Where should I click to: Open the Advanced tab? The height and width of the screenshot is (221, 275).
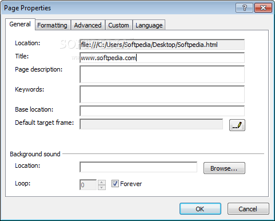(87, 25)
